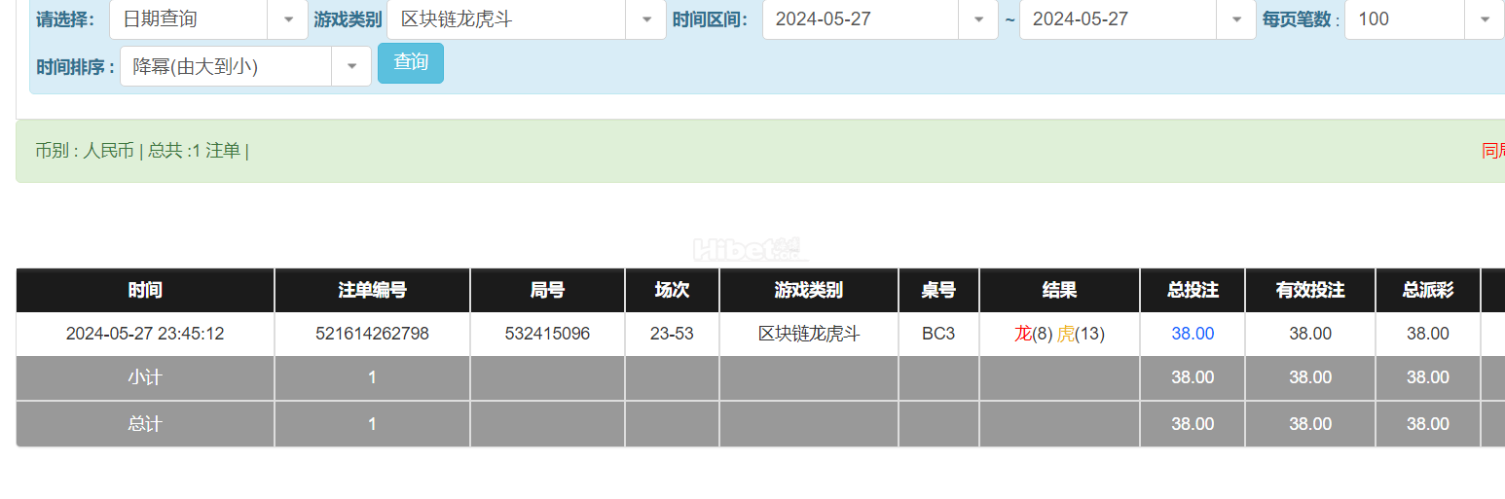
Task: Click the 桌号 column header
Action: tap(938, 290)
